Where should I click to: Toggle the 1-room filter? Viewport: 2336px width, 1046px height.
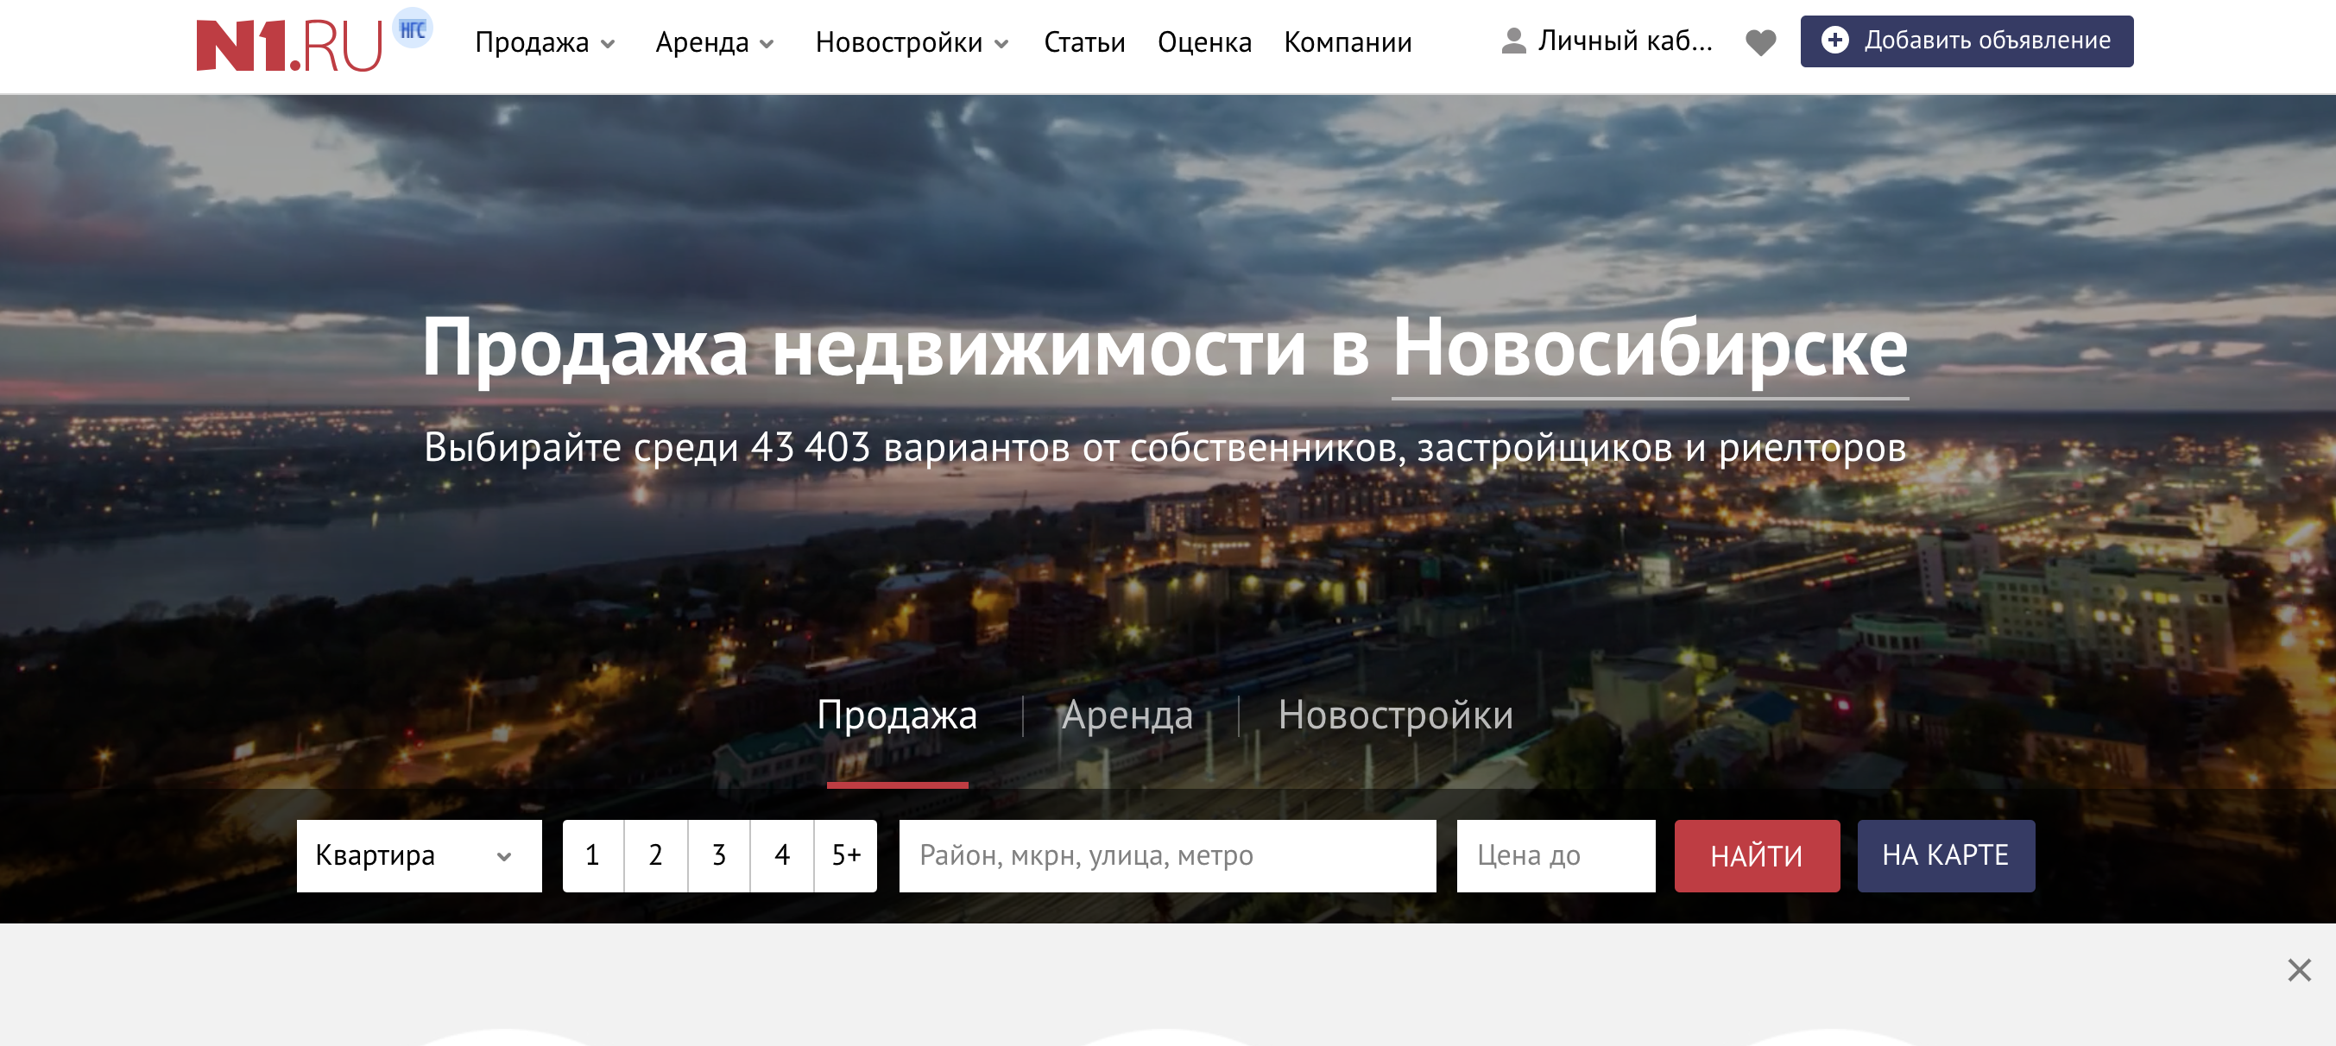pyautogui.click(x=593, y=854)
